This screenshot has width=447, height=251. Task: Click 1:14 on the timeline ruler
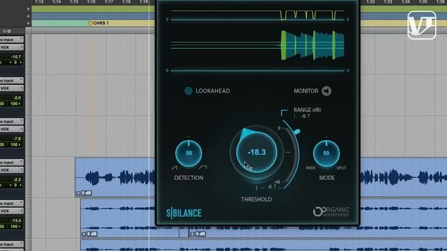pyautogui.click(x=57, y=2)
